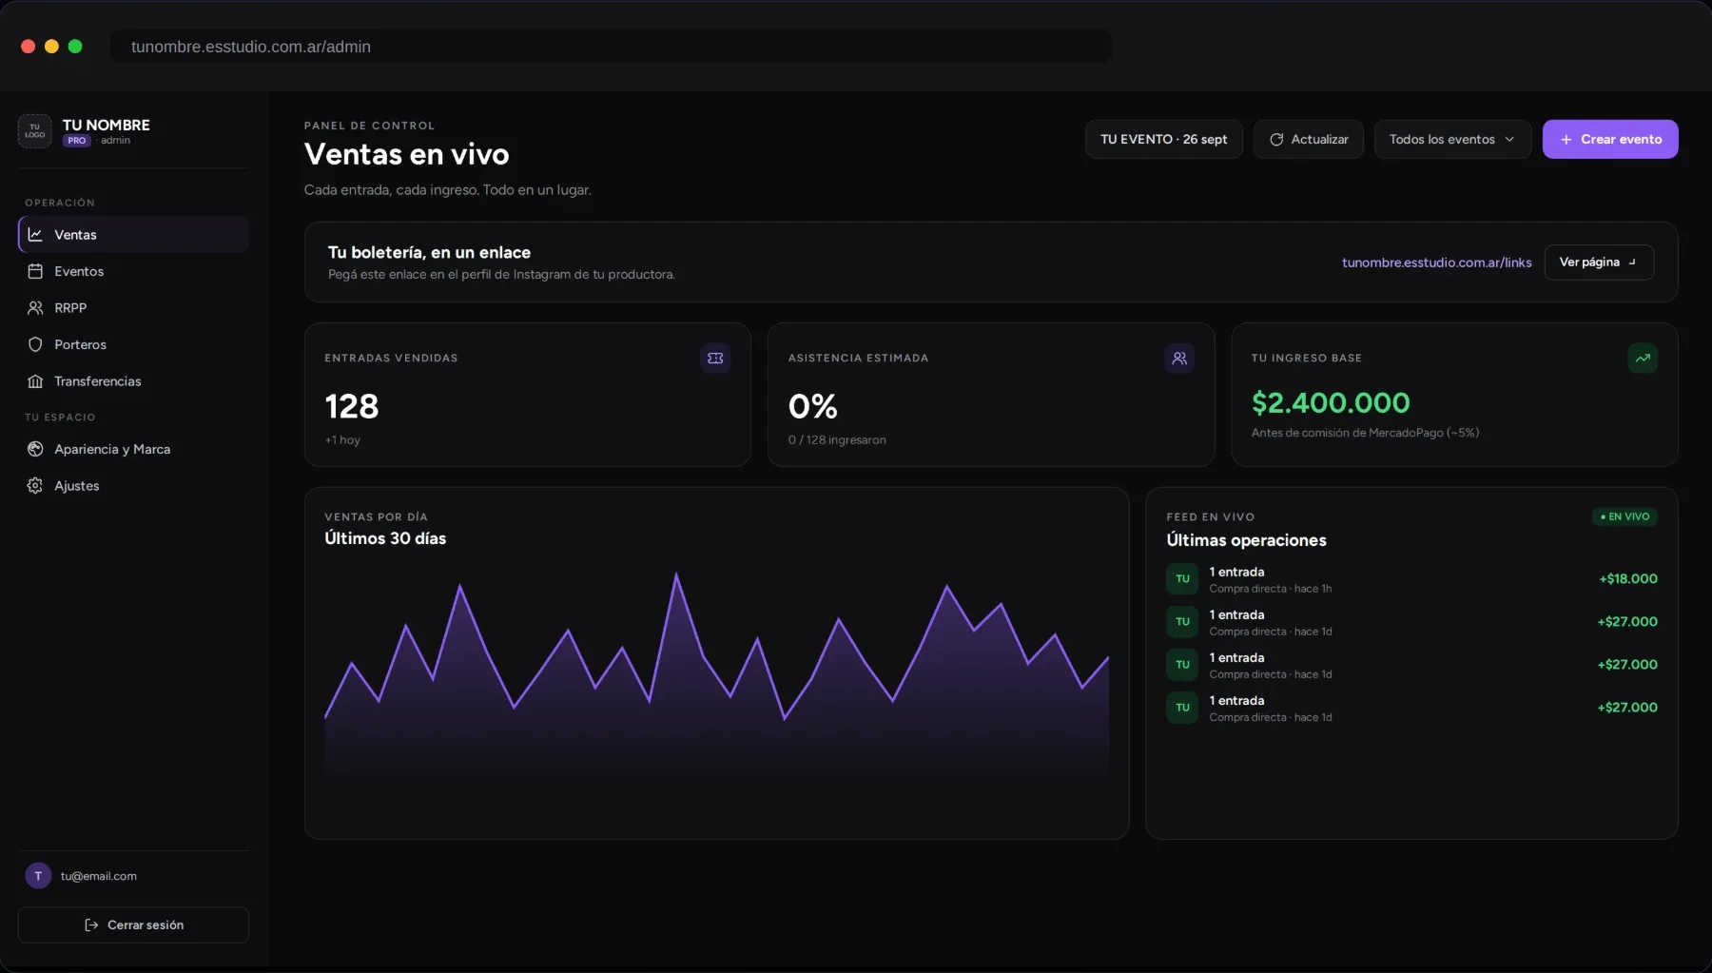Click the 0 / 128 ingresaron text

click(837, 440)
